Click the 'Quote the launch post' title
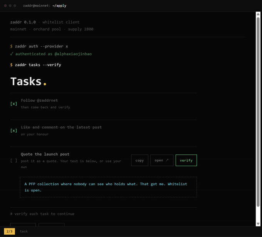The image size is (262, 237). tap(45, 154)
